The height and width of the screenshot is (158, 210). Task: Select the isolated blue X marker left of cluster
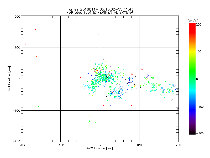(45, 67)
